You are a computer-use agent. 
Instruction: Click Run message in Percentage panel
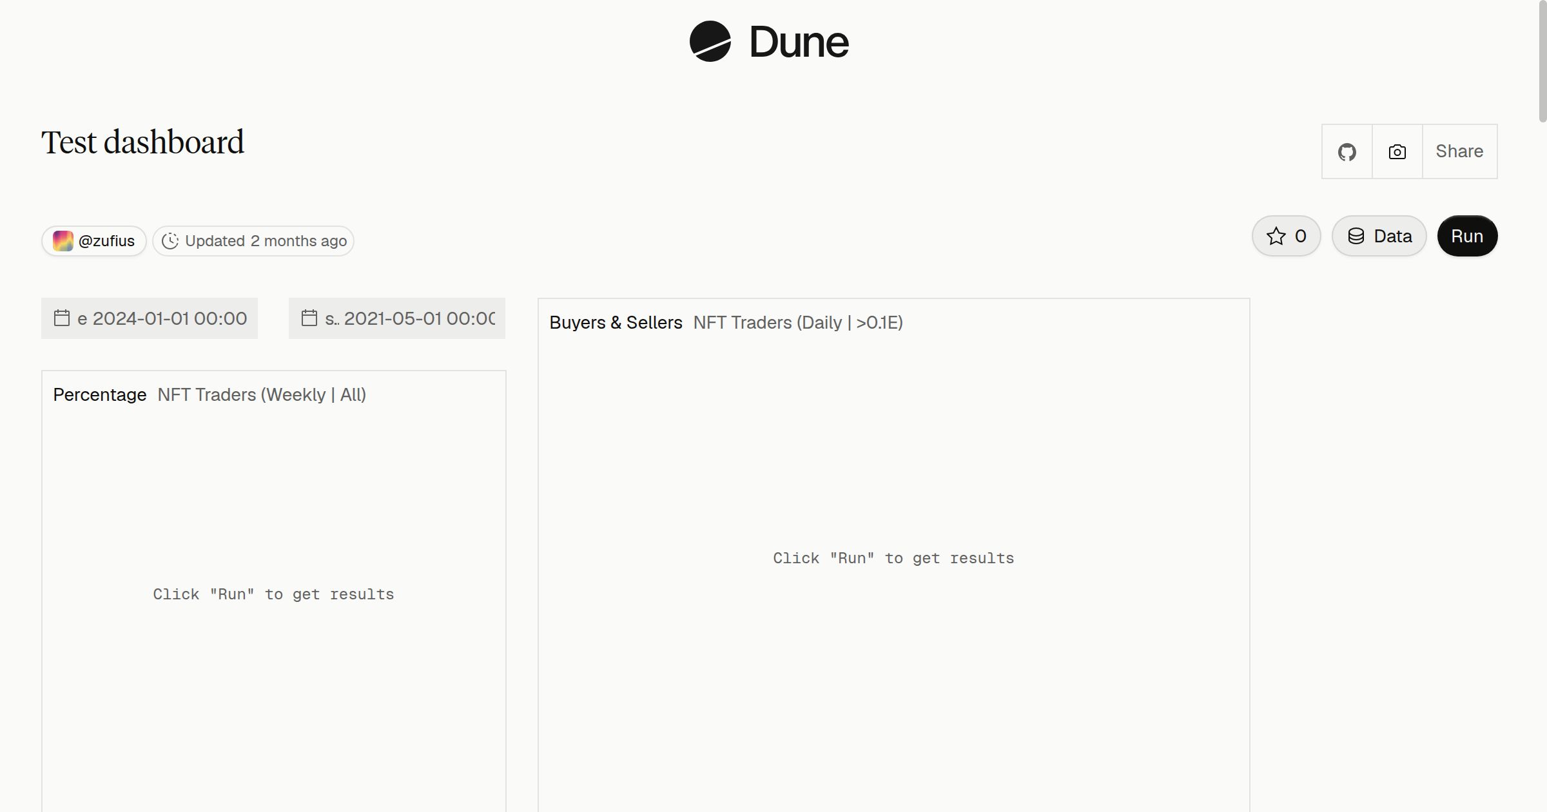273,594
